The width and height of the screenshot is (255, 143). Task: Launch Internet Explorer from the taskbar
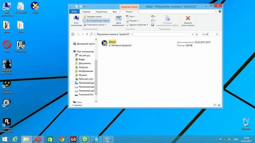coord(15,139)
